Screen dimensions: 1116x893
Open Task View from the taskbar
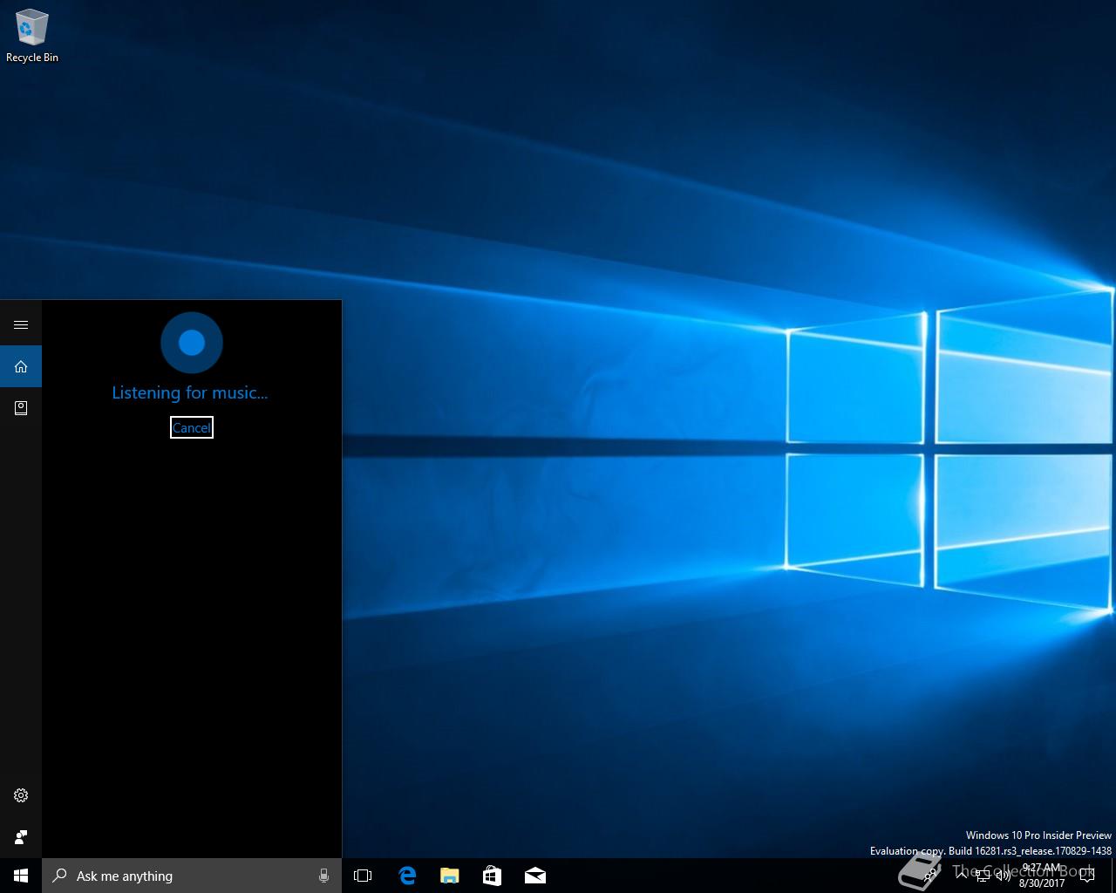coord(363,876)
